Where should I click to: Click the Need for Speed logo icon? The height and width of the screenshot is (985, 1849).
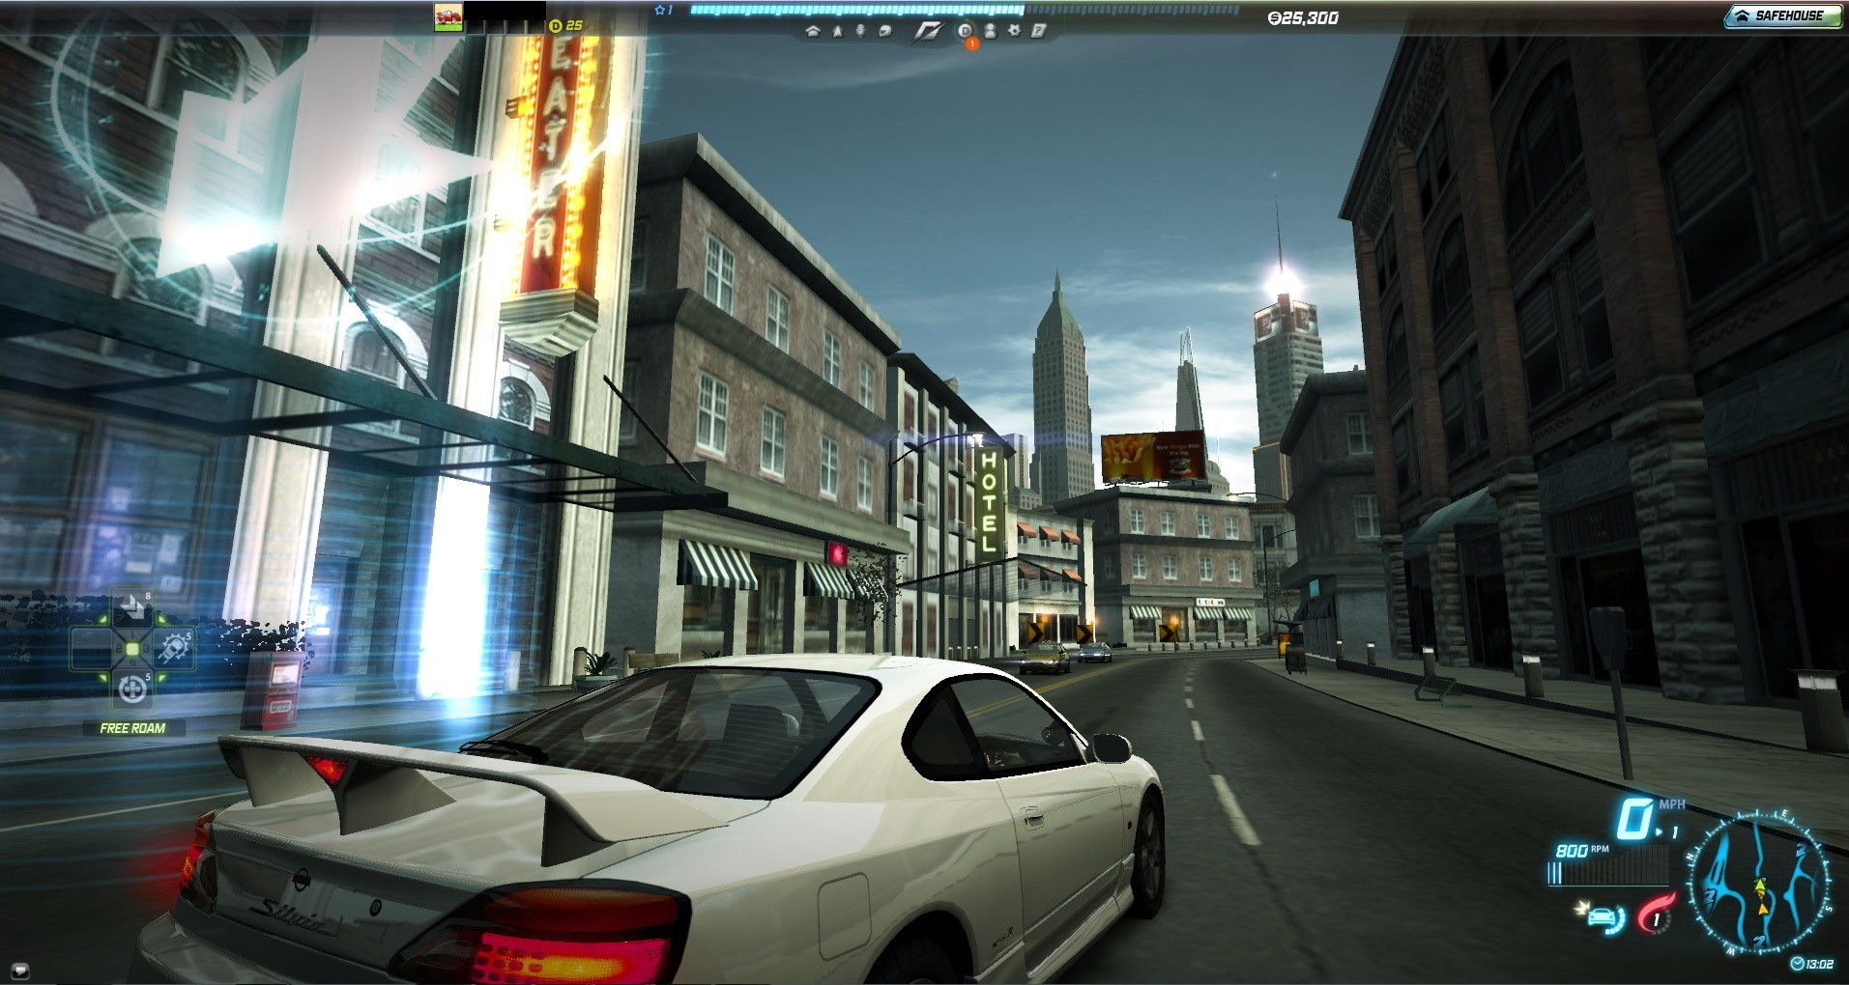click(x=927, y=32)
